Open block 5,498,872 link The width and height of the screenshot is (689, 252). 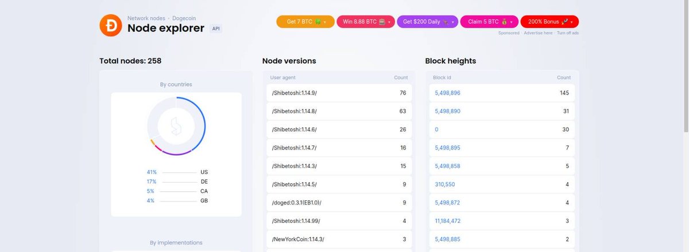447,203
